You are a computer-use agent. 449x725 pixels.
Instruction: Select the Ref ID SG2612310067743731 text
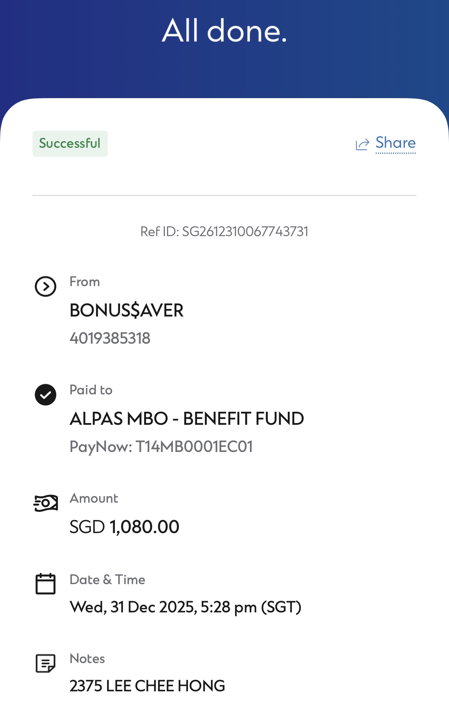(224, 232)
